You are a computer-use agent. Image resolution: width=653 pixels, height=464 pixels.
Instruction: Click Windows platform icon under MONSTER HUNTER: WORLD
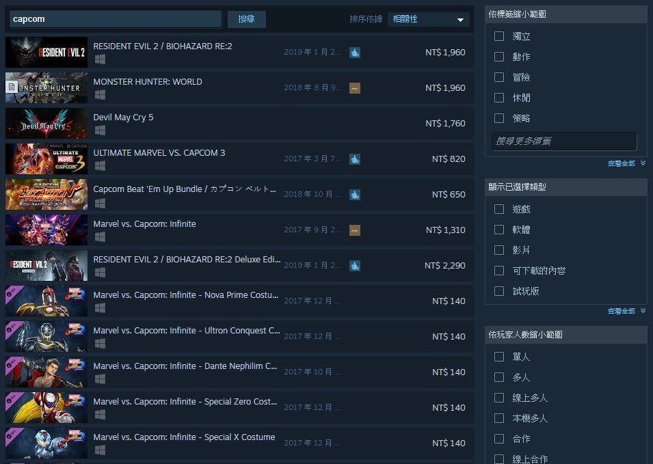coord(100,95)
